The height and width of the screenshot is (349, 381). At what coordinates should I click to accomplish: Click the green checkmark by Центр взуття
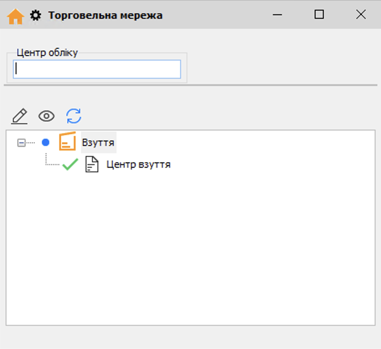(x=70, y=164)
